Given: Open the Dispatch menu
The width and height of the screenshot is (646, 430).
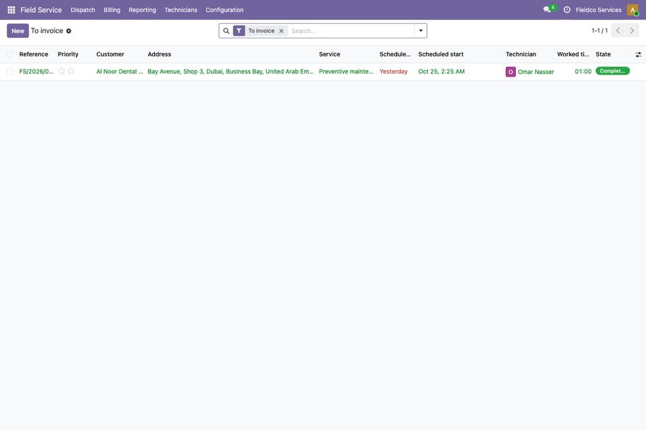Looking at the screenshot, I should (83, 10).
